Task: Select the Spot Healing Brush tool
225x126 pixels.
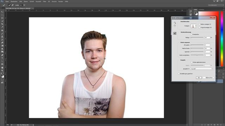Action: coord(2,30)
